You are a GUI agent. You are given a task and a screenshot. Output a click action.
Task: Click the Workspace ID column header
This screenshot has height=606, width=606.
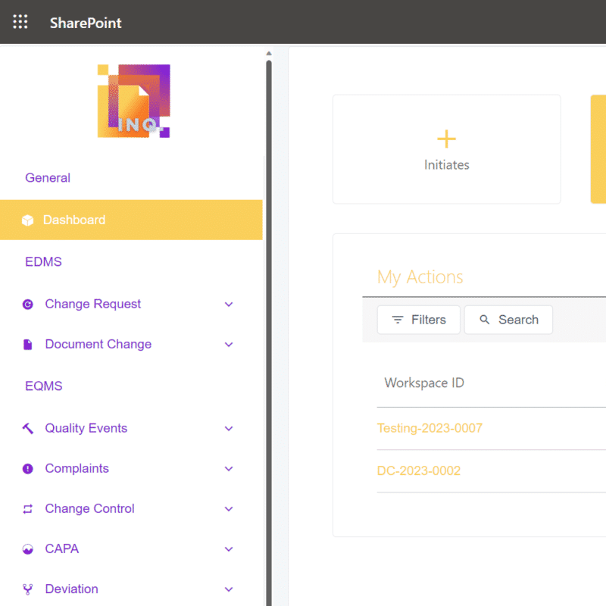424,383
